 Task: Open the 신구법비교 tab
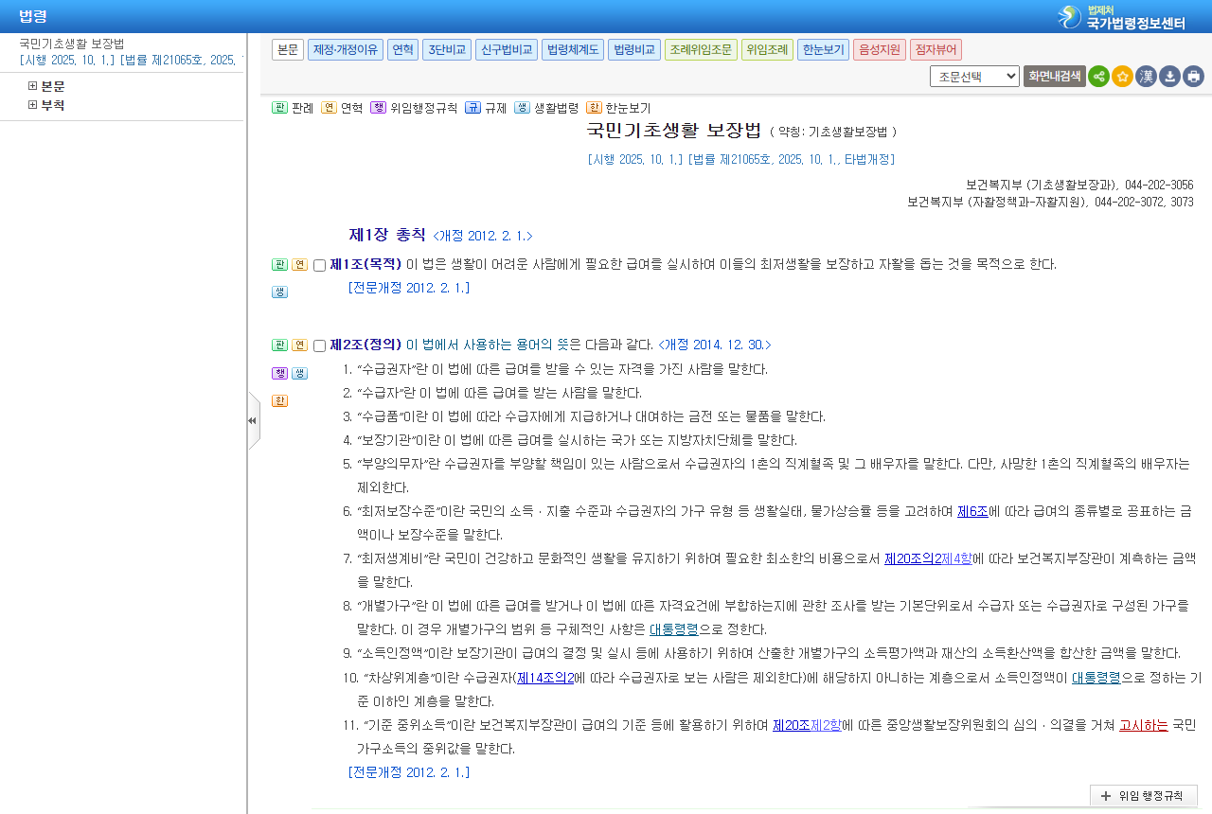tap(507, 50)
